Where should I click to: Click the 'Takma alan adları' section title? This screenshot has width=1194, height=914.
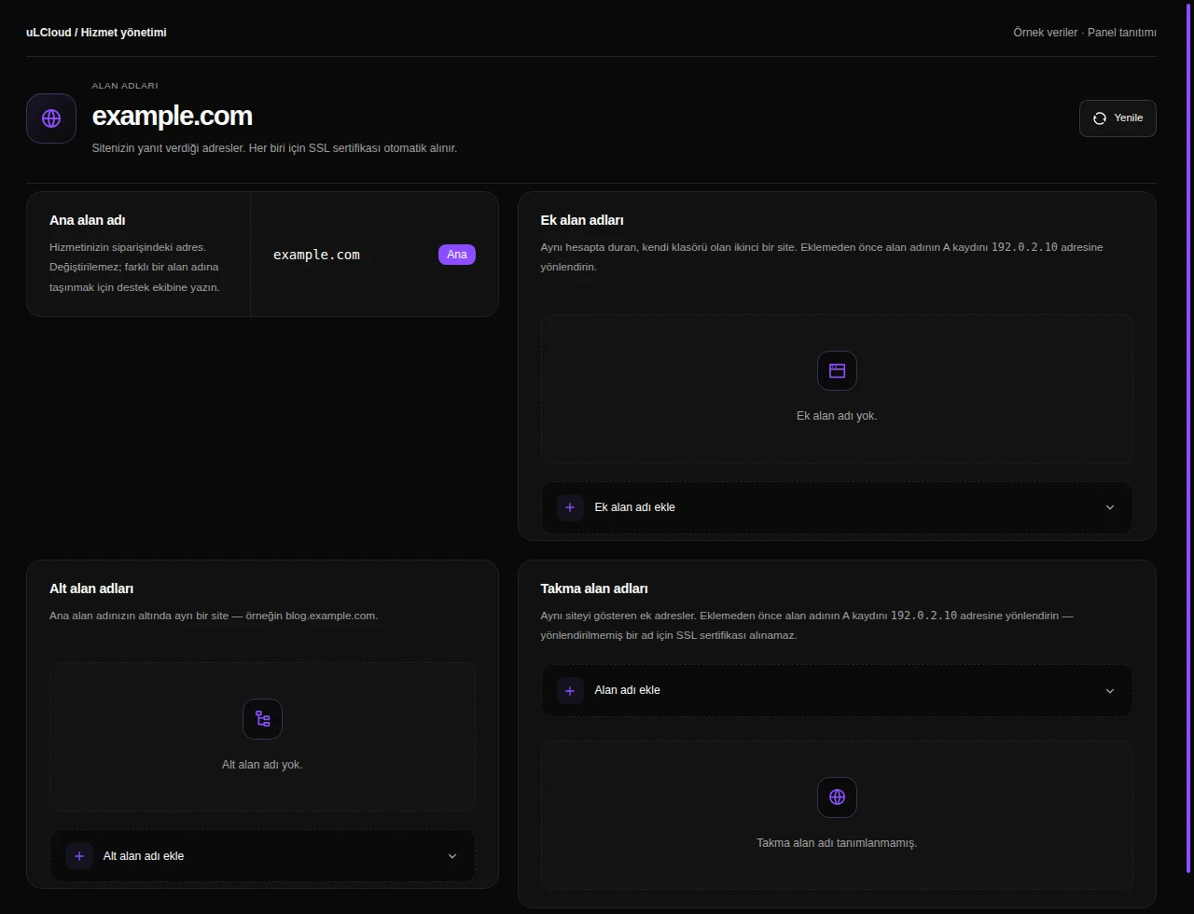click(x=594, y=589)
